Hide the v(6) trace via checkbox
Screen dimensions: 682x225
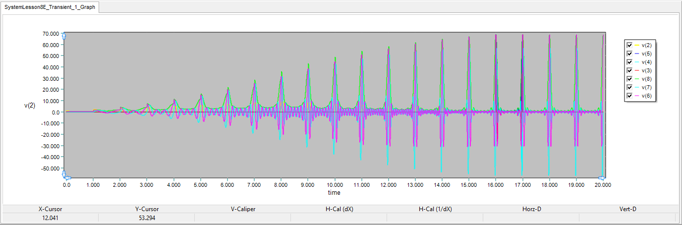(629, 96)
